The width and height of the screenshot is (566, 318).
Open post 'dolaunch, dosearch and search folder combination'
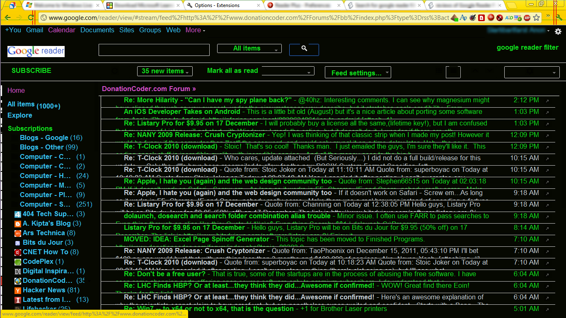click(x=329, y=217)
